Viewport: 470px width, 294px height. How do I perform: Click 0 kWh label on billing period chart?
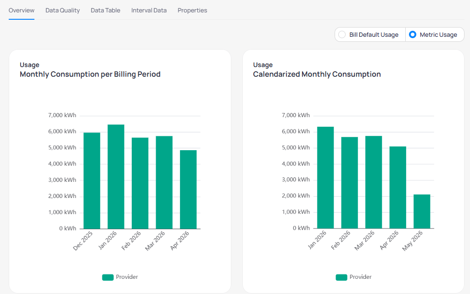coord(68,228)
